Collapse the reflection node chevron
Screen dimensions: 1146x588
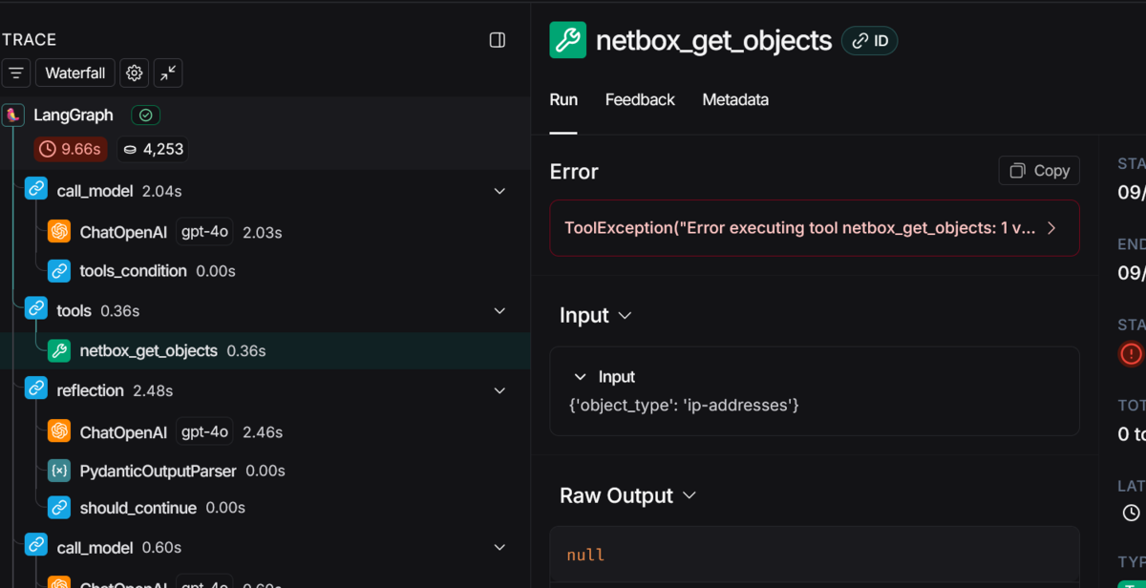[499, 390]
